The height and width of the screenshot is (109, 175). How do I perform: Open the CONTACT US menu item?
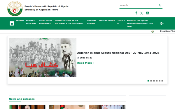121,22
